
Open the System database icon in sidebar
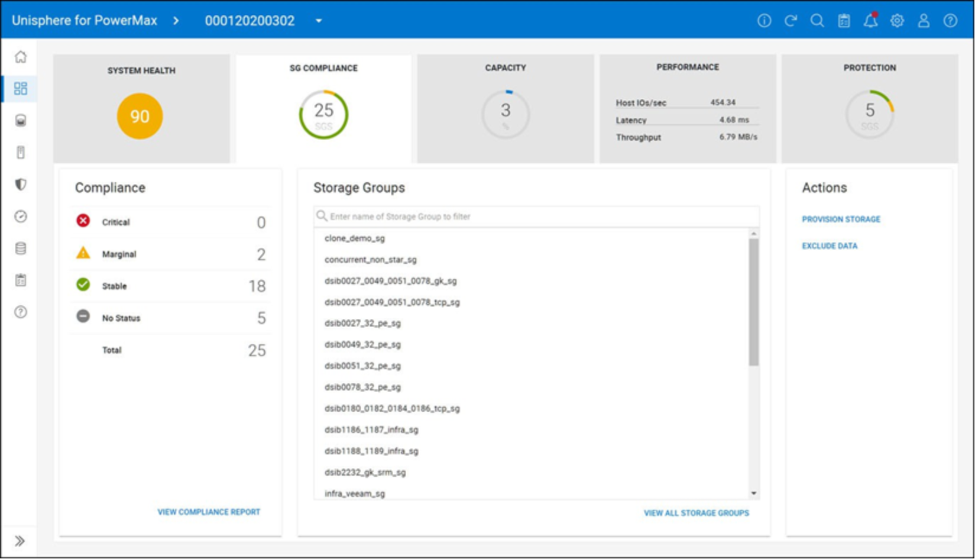coord(21,248)
